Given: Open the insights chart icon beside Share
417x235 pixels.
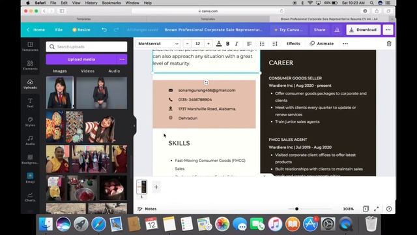Looking at the screenshot, I should (337, 30).
